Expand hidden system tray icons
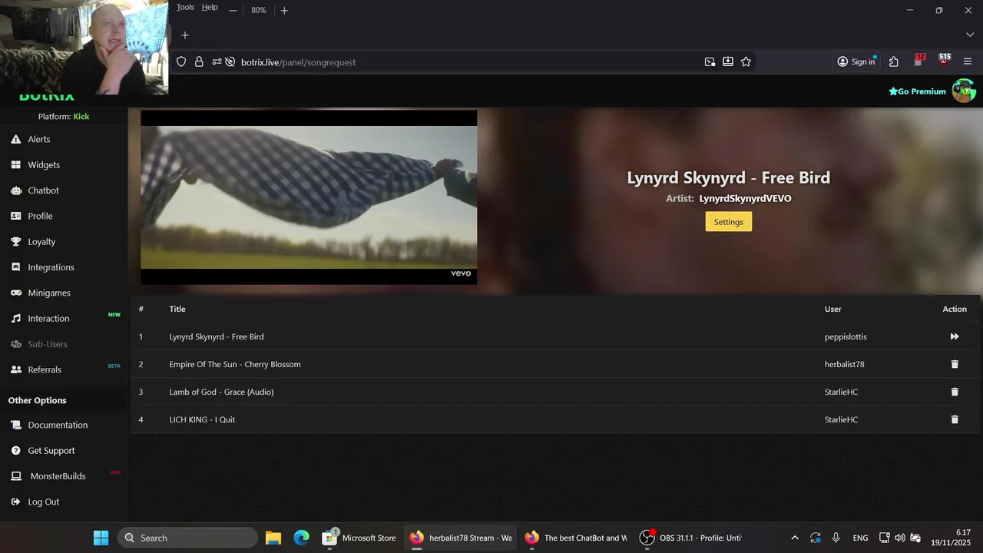This screenshot has width=983, height=553. (795, 538)
